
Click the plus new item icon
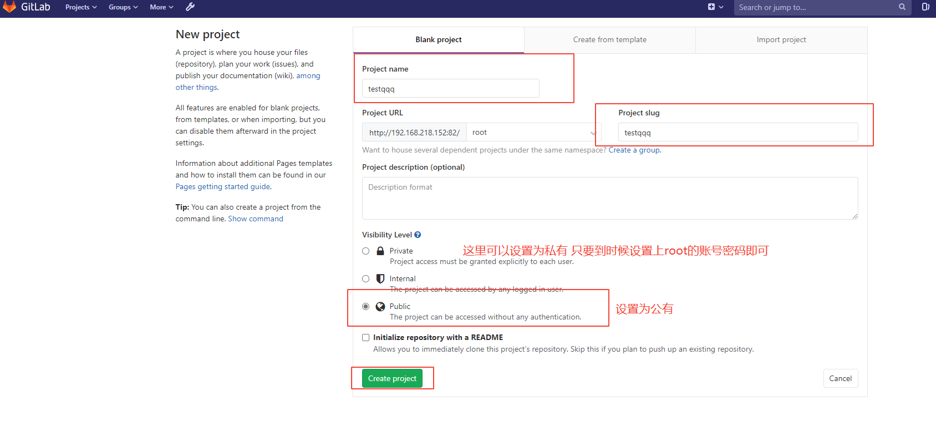click(711, 7)
